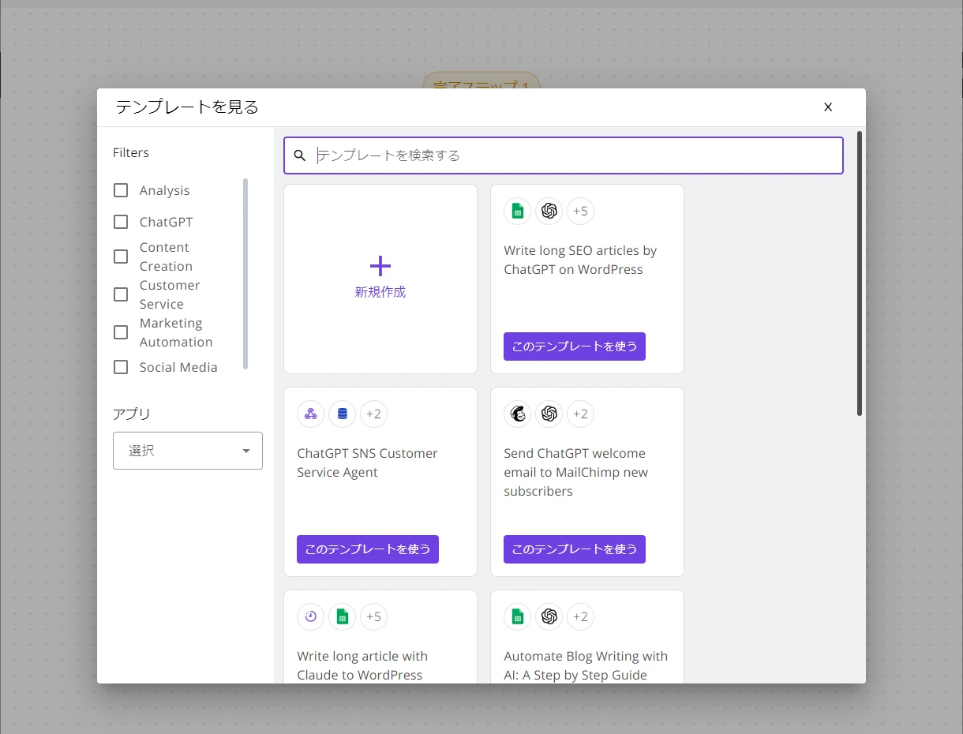Click Google Sheets icon on the Claude article card
Screen dimensions: 963x734
point(343,616)
